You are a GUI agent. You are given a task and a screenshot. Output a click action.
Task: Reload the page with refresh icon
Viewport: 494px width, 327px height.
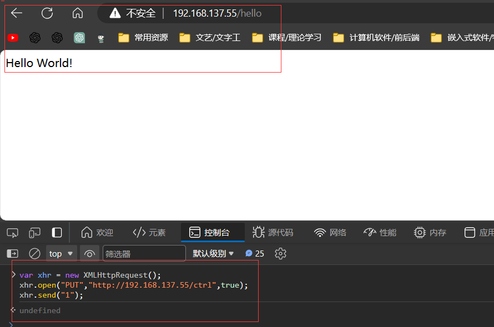[x=47, y=13]
